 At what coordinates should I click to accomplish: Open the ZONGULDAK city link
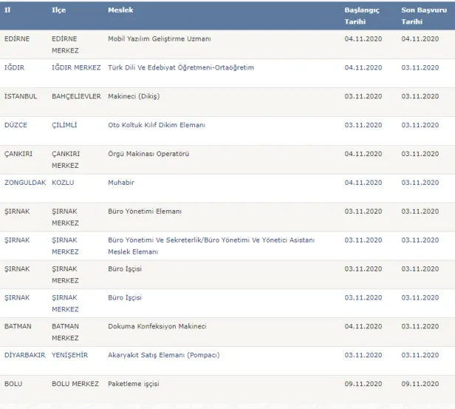point(25,182)
